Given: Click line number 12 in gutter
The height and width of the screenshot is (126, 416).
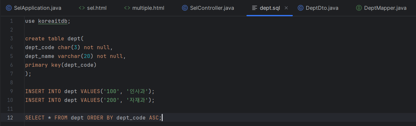Looking at the screenshot, I should [10, 118].
